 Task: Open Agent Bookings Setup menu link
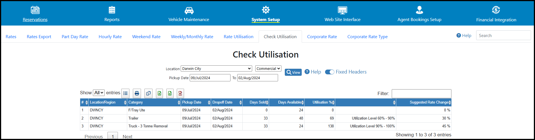(x=419, y=20)
